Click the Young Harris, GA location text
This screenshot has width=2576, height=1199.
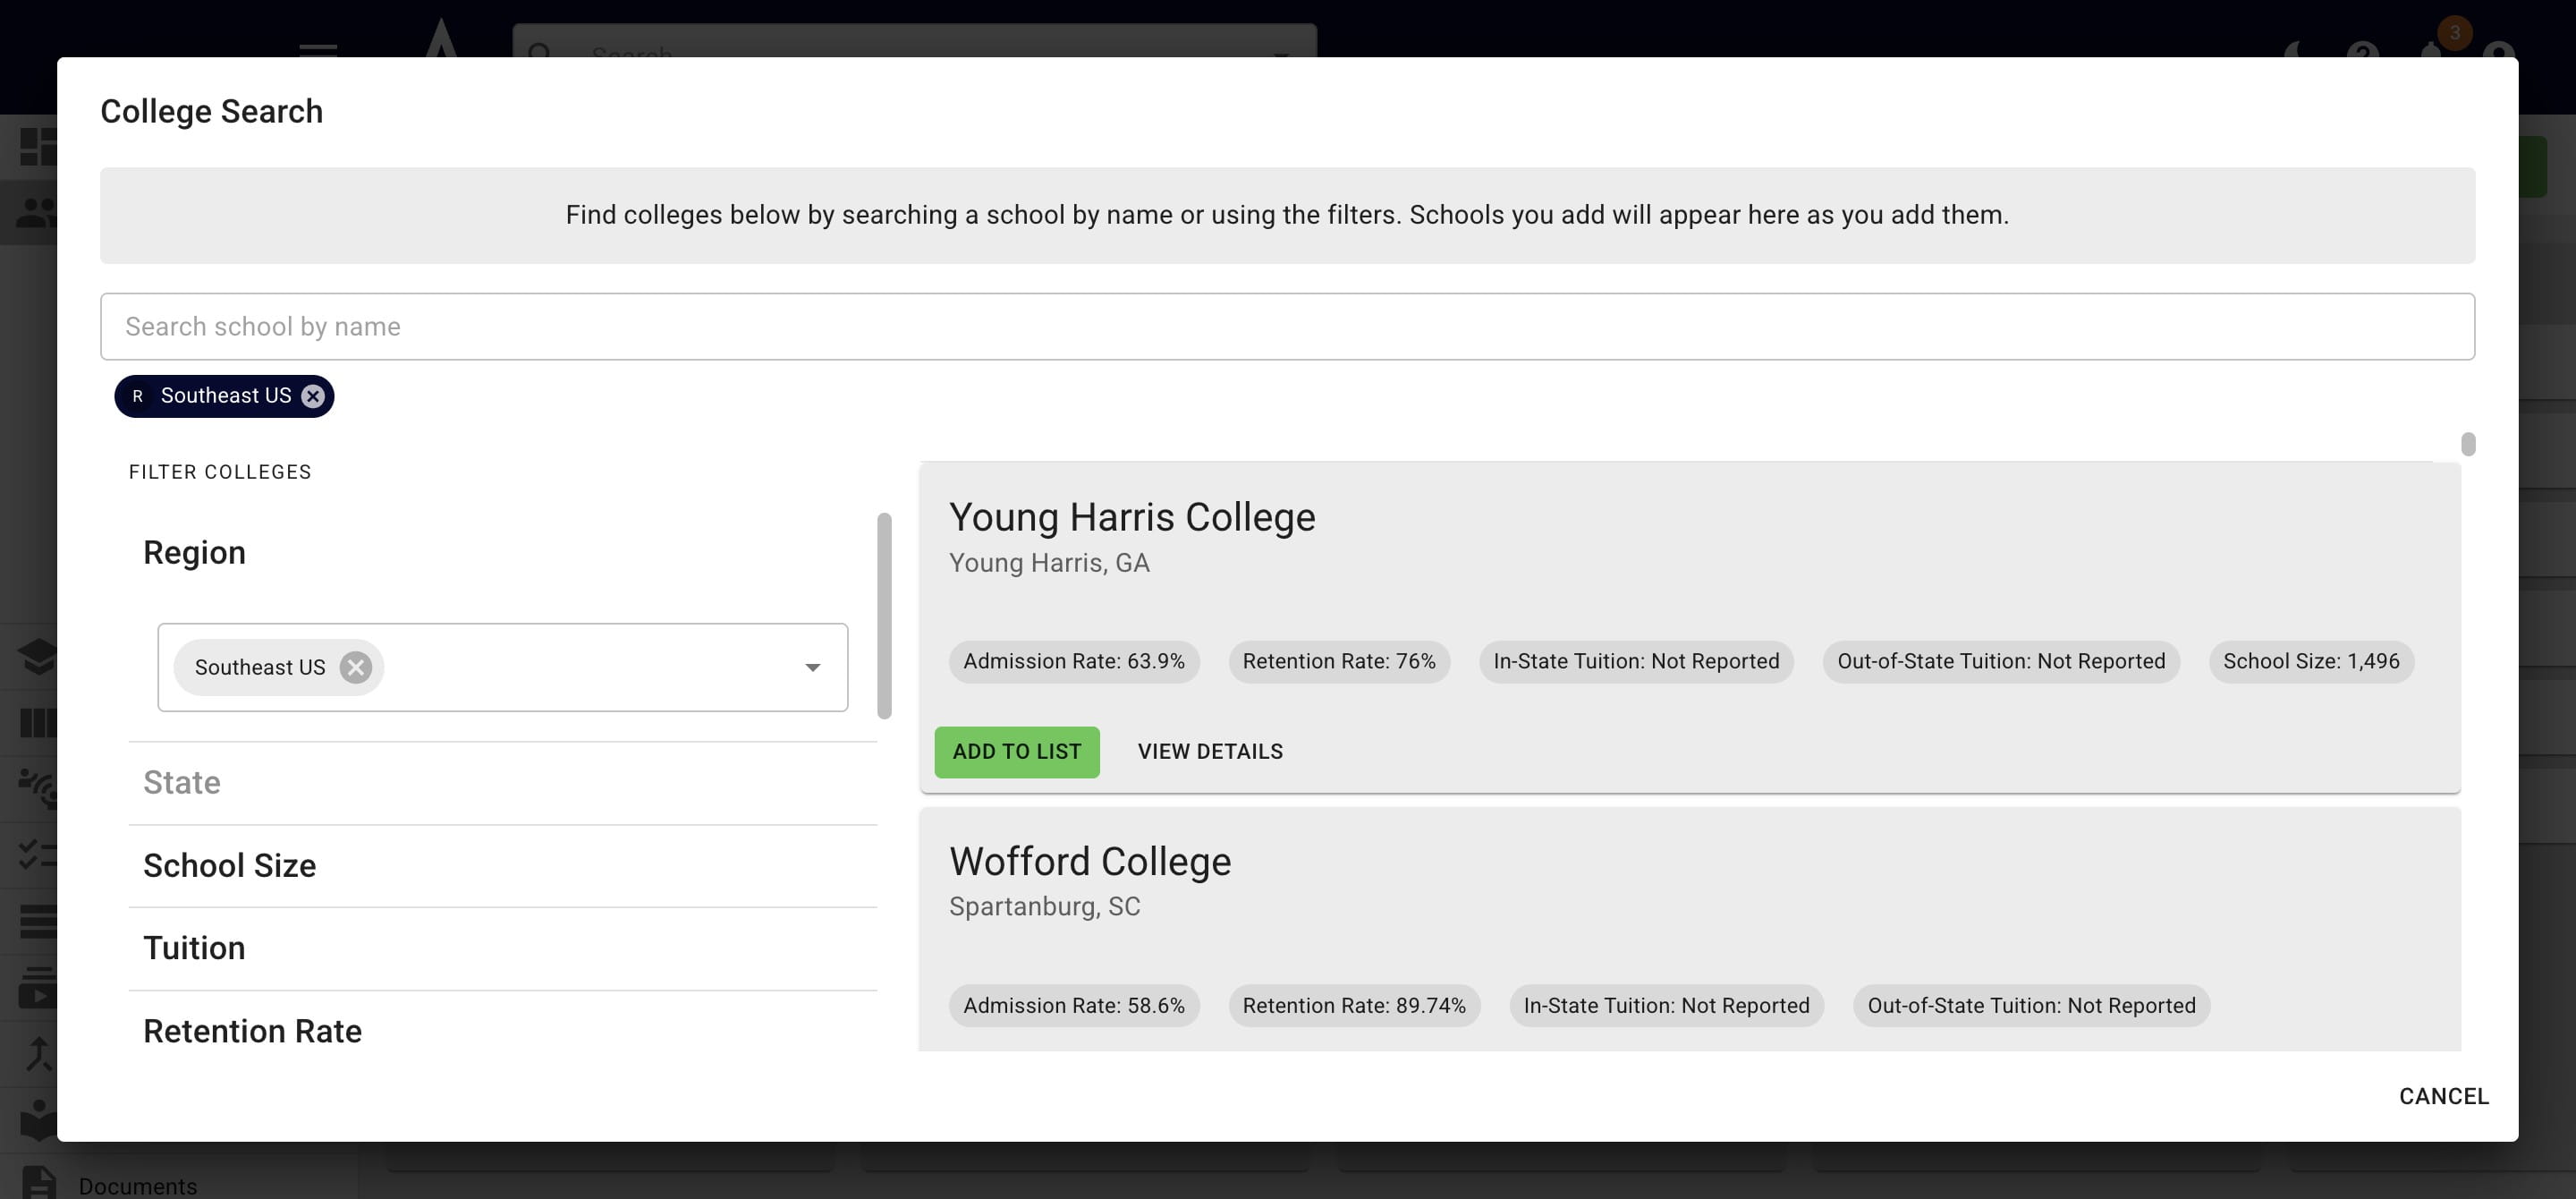pyautogui.click(x=1049, y=563)
